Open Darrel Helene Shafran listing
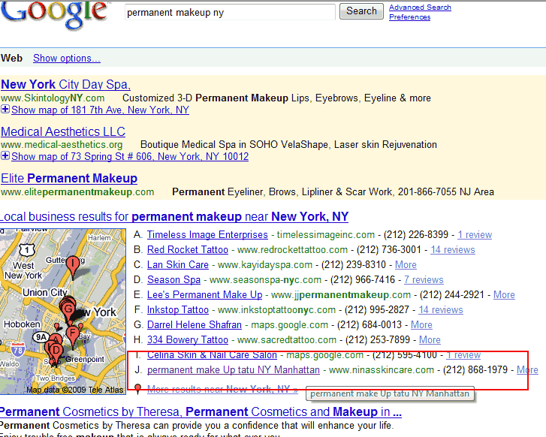The image size is (546, 437). 195,324
